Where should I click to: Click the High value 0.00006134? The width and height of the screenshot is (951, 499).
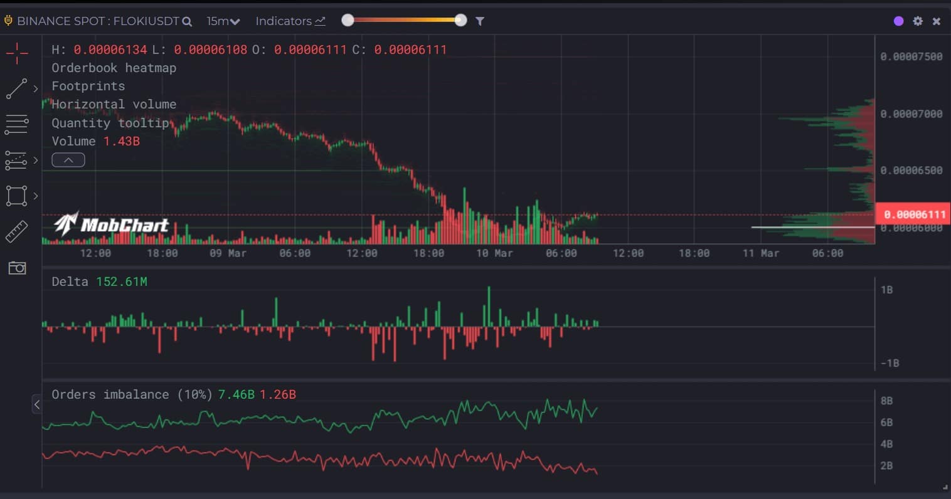coord(110,50)
